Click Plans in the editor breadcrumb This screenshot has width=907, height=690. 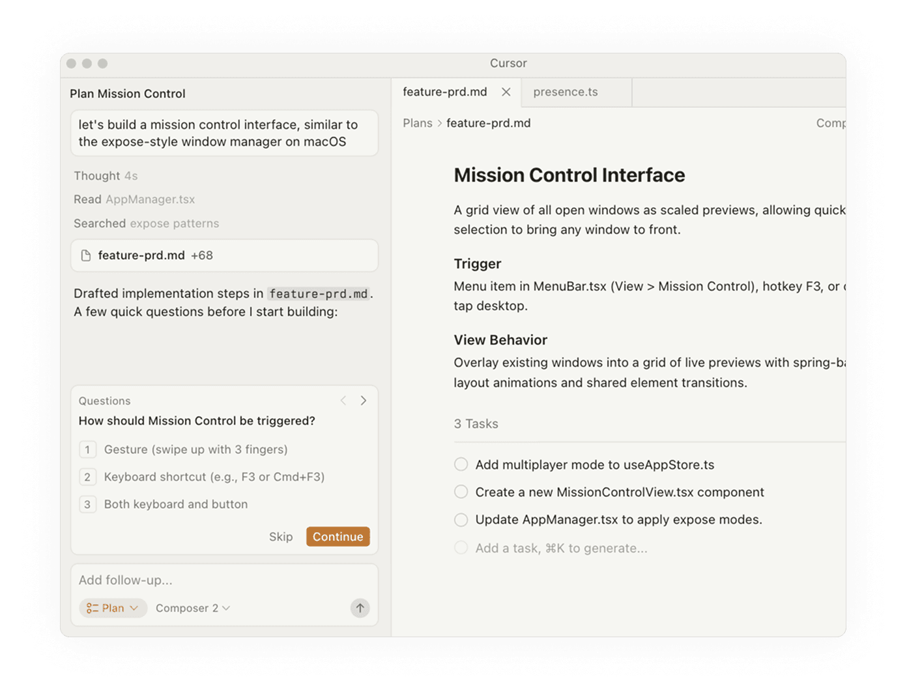point(417,122)
